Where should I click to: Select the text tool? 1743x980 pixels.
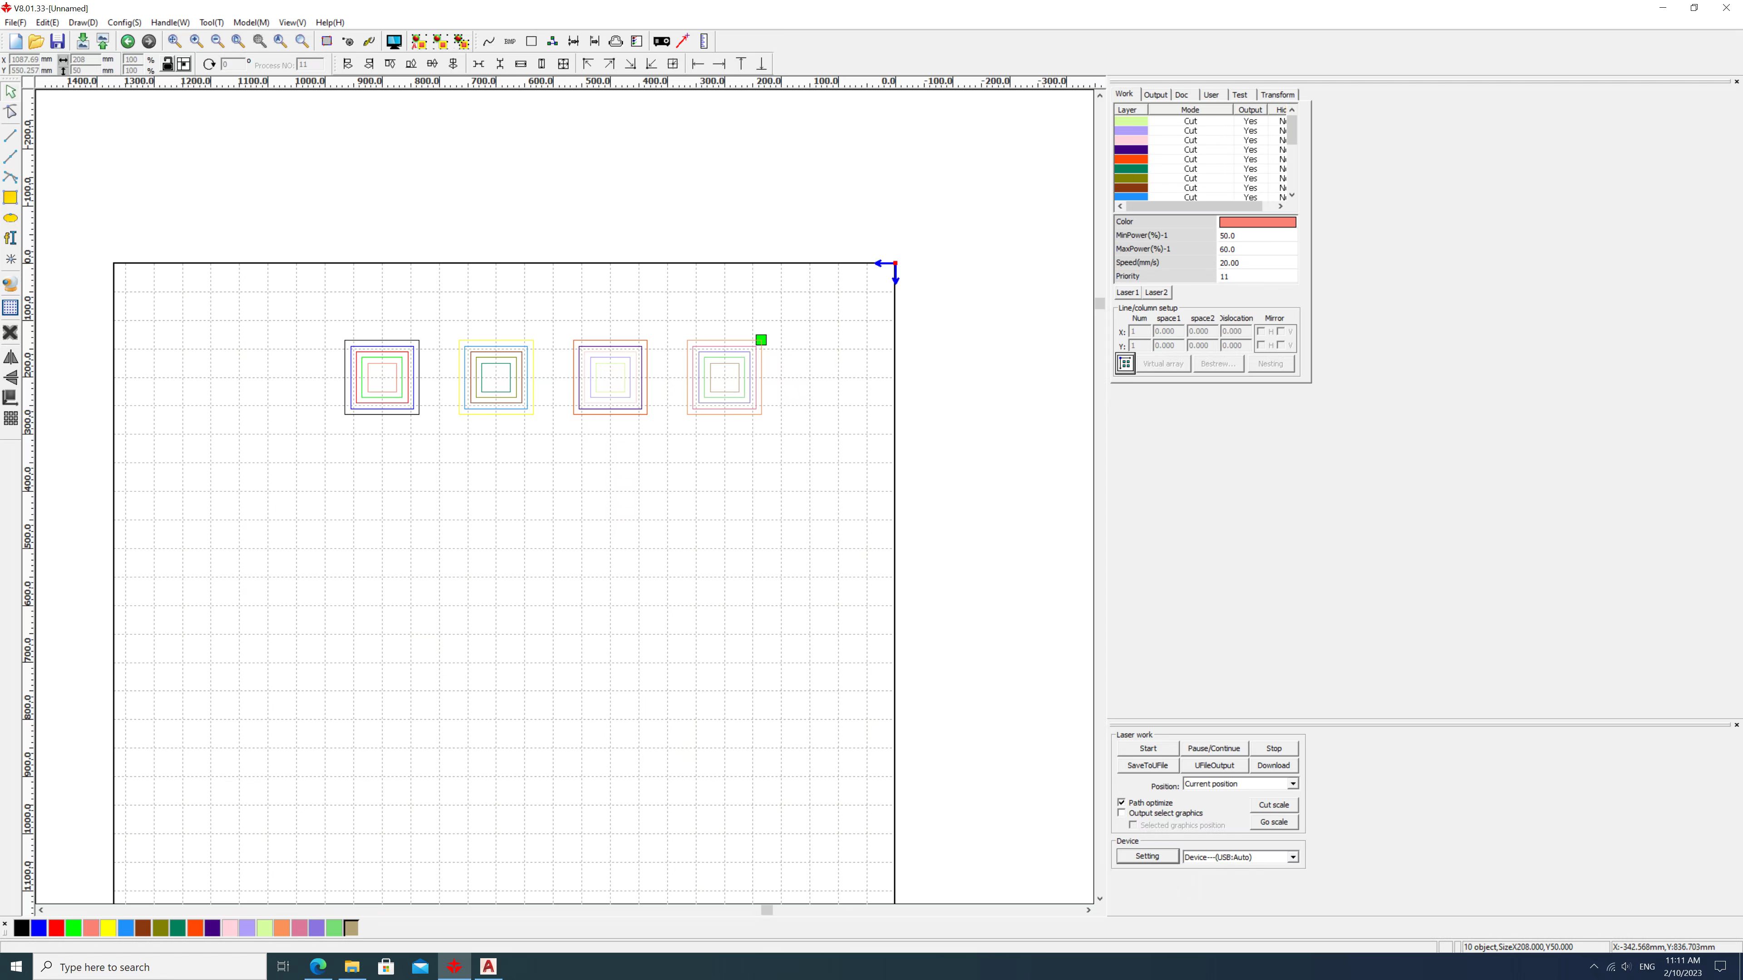pyautogui.click(x=11, y=238)
